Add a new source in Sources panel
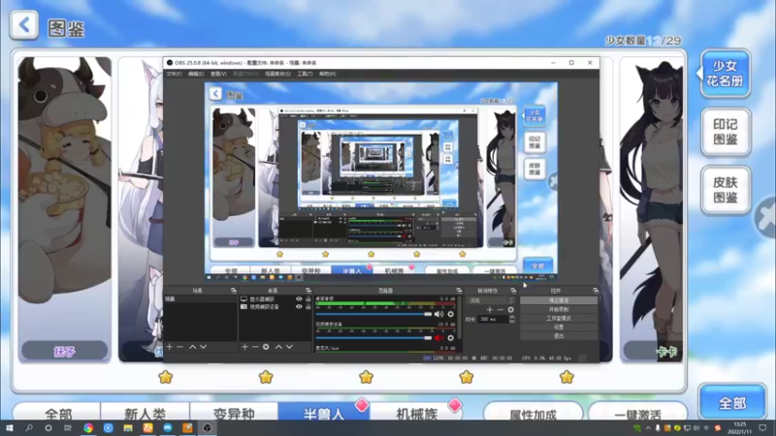 [x=244, y=347]
